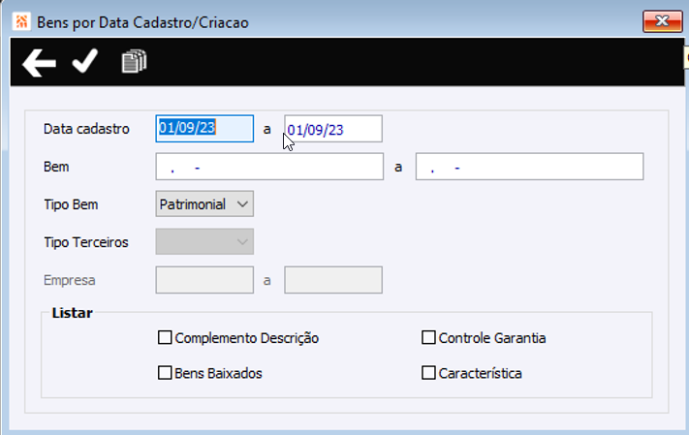Click the second Empresa input field
689x435 pixels.
coord(333,280)
